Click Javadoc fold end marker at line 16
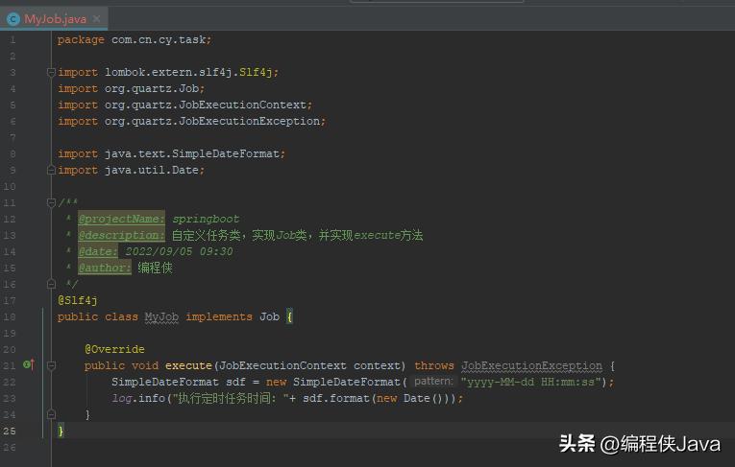This screenshot has height=467, width=735. click(x=52, y=284)
